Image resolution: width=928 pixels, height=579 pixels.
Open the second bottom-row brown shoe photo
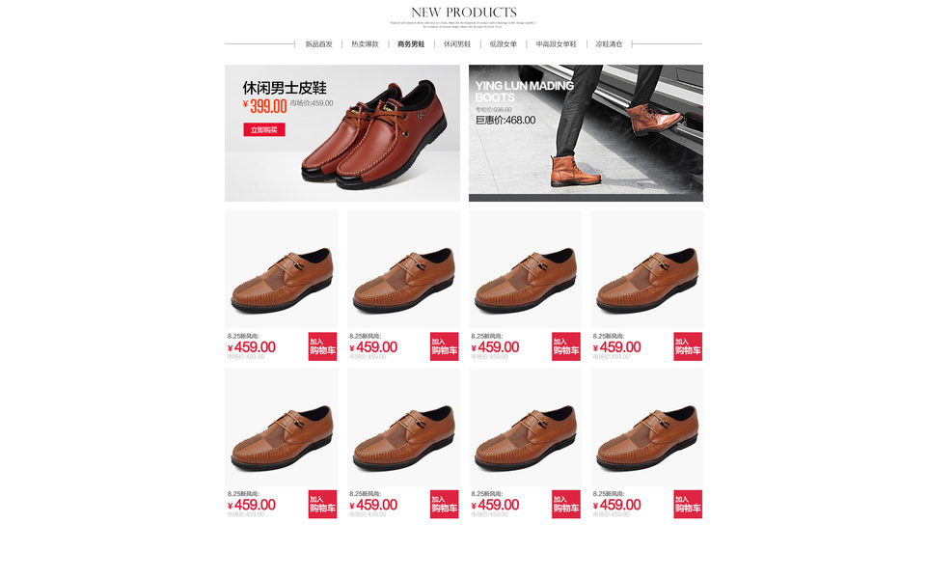point(403,427)
